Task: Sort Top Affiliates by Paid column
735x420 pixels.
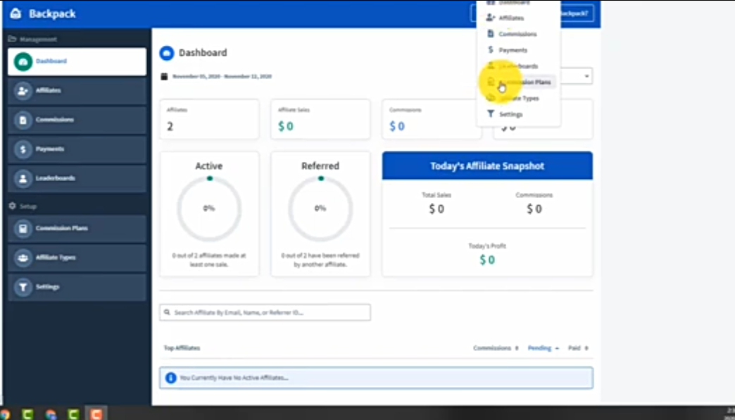Action: tap(578, 348)
